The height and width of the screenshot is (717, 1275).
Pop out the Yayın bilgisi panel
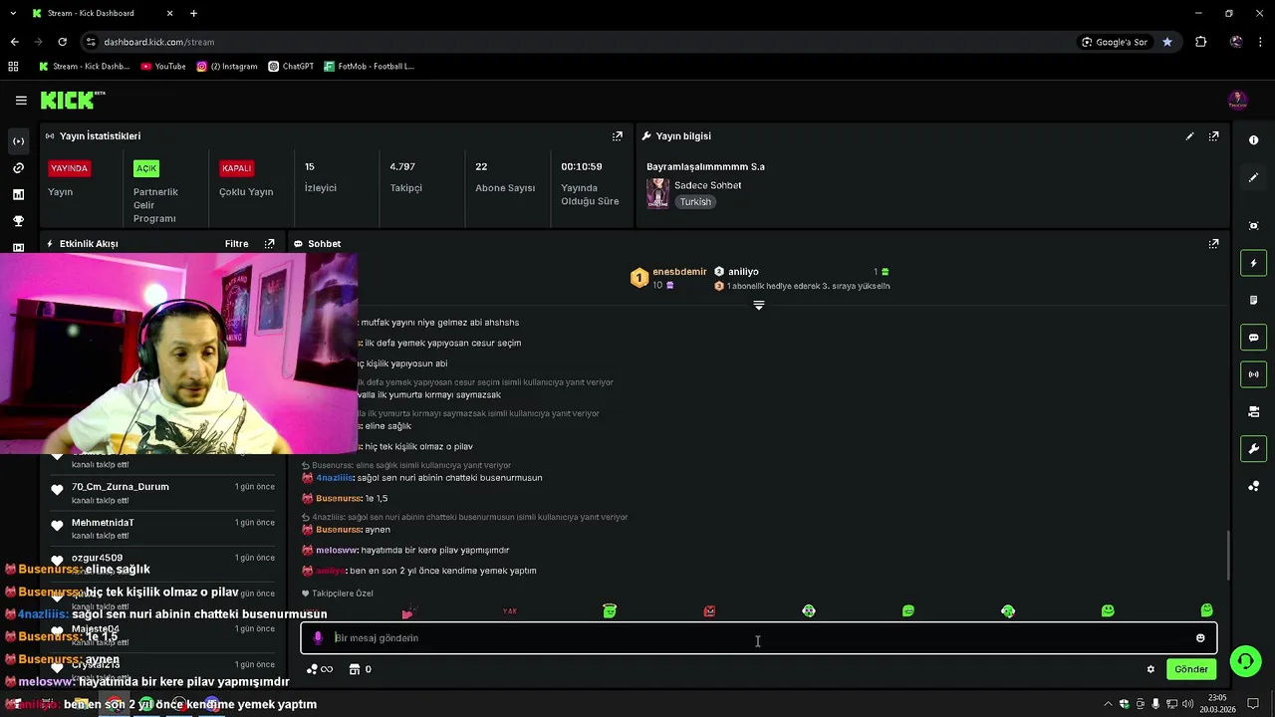1213,136
